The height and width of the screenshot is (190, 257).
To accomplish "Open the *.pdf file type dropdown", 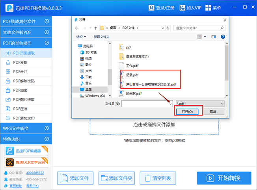I will tap(200, 103).
